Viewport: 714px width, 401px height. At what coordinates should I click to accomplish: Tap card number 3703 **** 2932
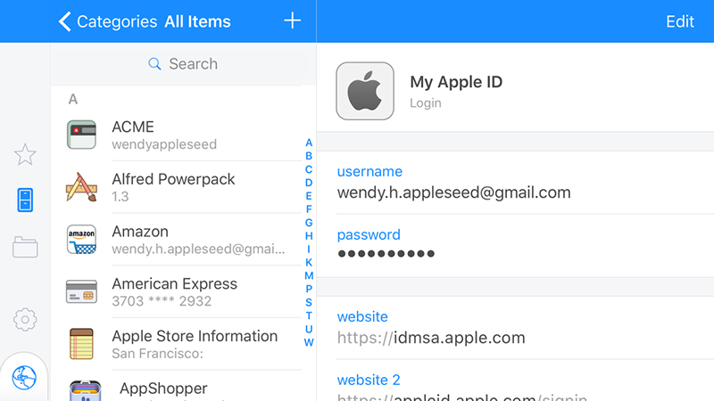tap(162, 301)
